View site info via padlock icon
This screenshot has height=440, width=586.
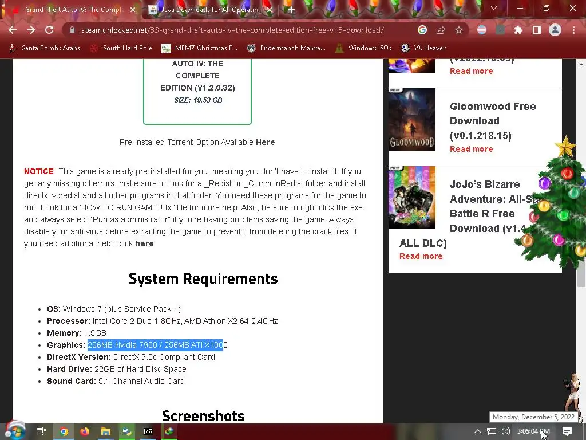pos(72,30)
